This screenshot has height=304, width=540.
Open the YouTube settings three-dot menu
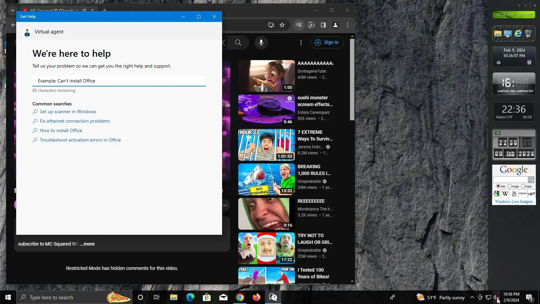(x=301, y=43)
